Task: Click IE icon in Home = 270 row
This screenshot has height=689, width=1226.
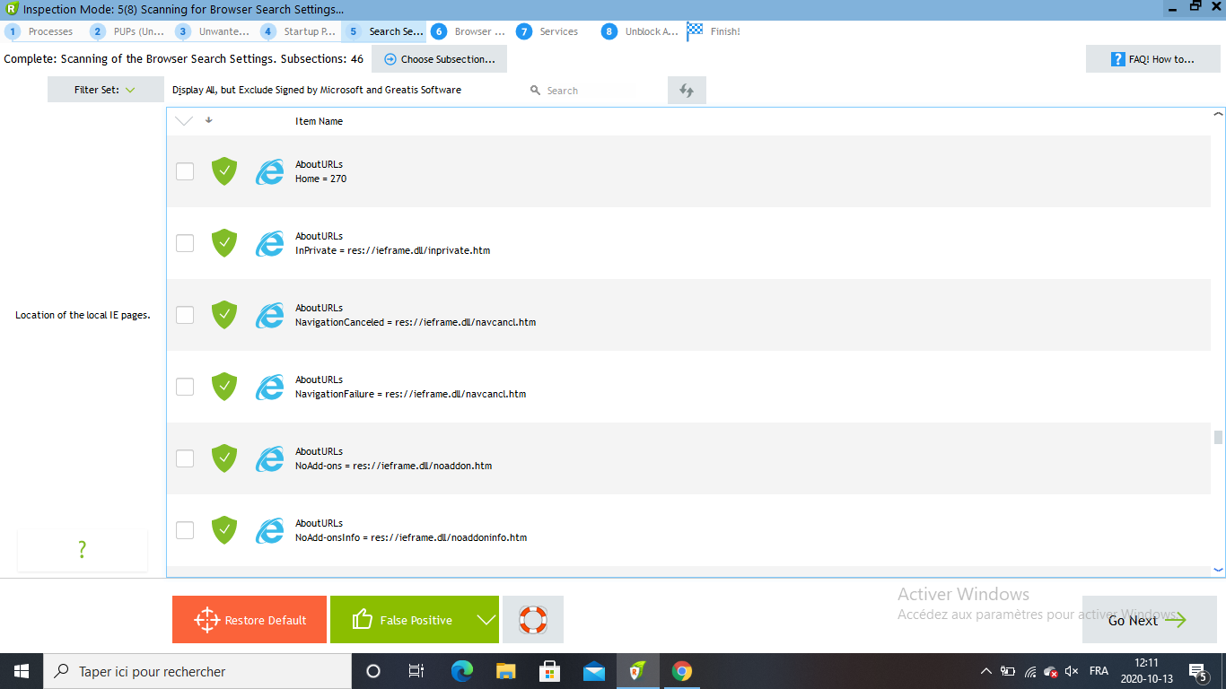Action: (x=269, y=171)
